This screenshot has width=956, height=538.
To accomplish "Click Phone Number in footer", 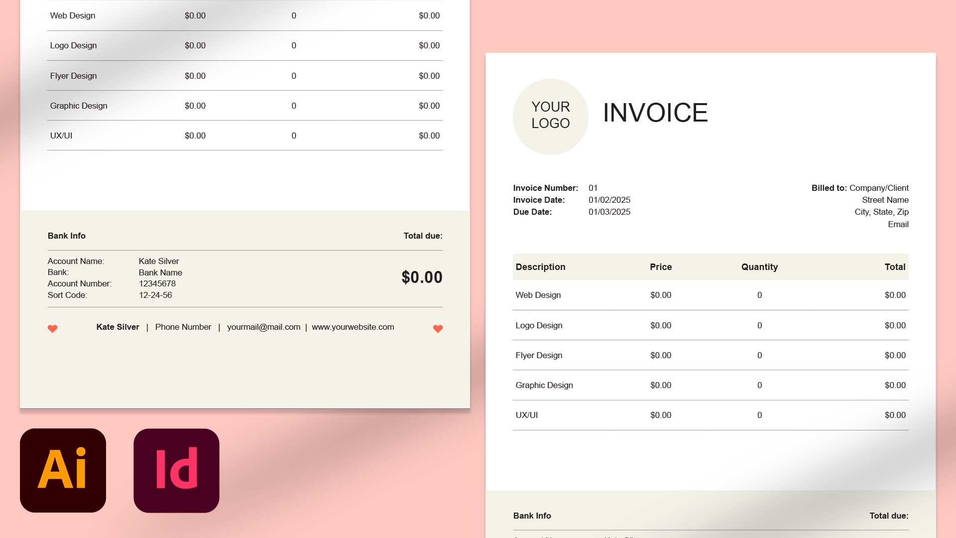I will coord(183,327).
